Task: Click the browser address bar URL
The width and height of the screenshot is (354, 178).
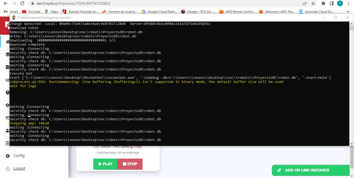Action: pyautogui.click(x=75, y=4)
